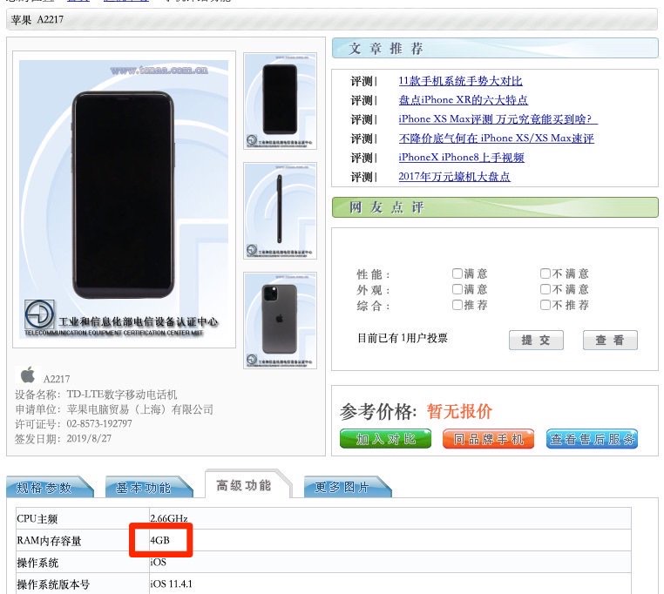Click the Apple logo beside A2217

28,375
